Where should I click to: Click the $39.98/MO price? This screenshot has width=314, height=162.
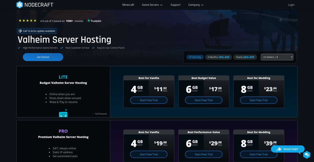tap(271, 143)
